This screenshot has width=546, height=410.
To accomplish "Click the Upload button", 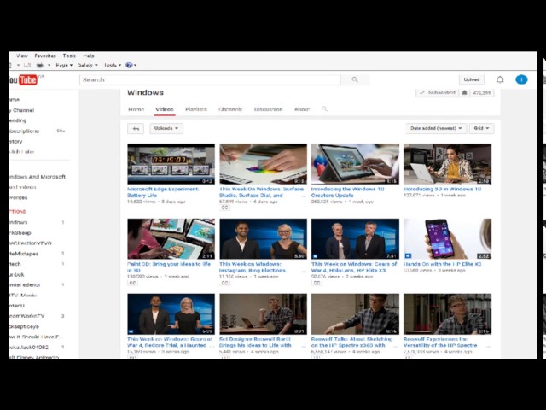I will pos(472,79).
